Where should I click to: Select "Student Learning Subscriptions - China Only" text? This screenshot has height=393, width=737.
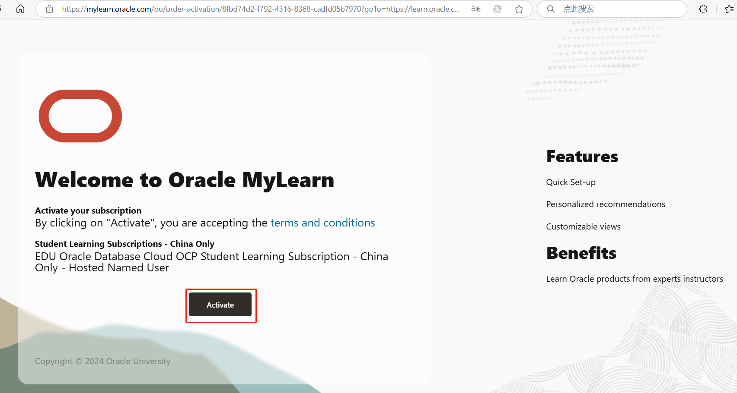tap(124, 244)
